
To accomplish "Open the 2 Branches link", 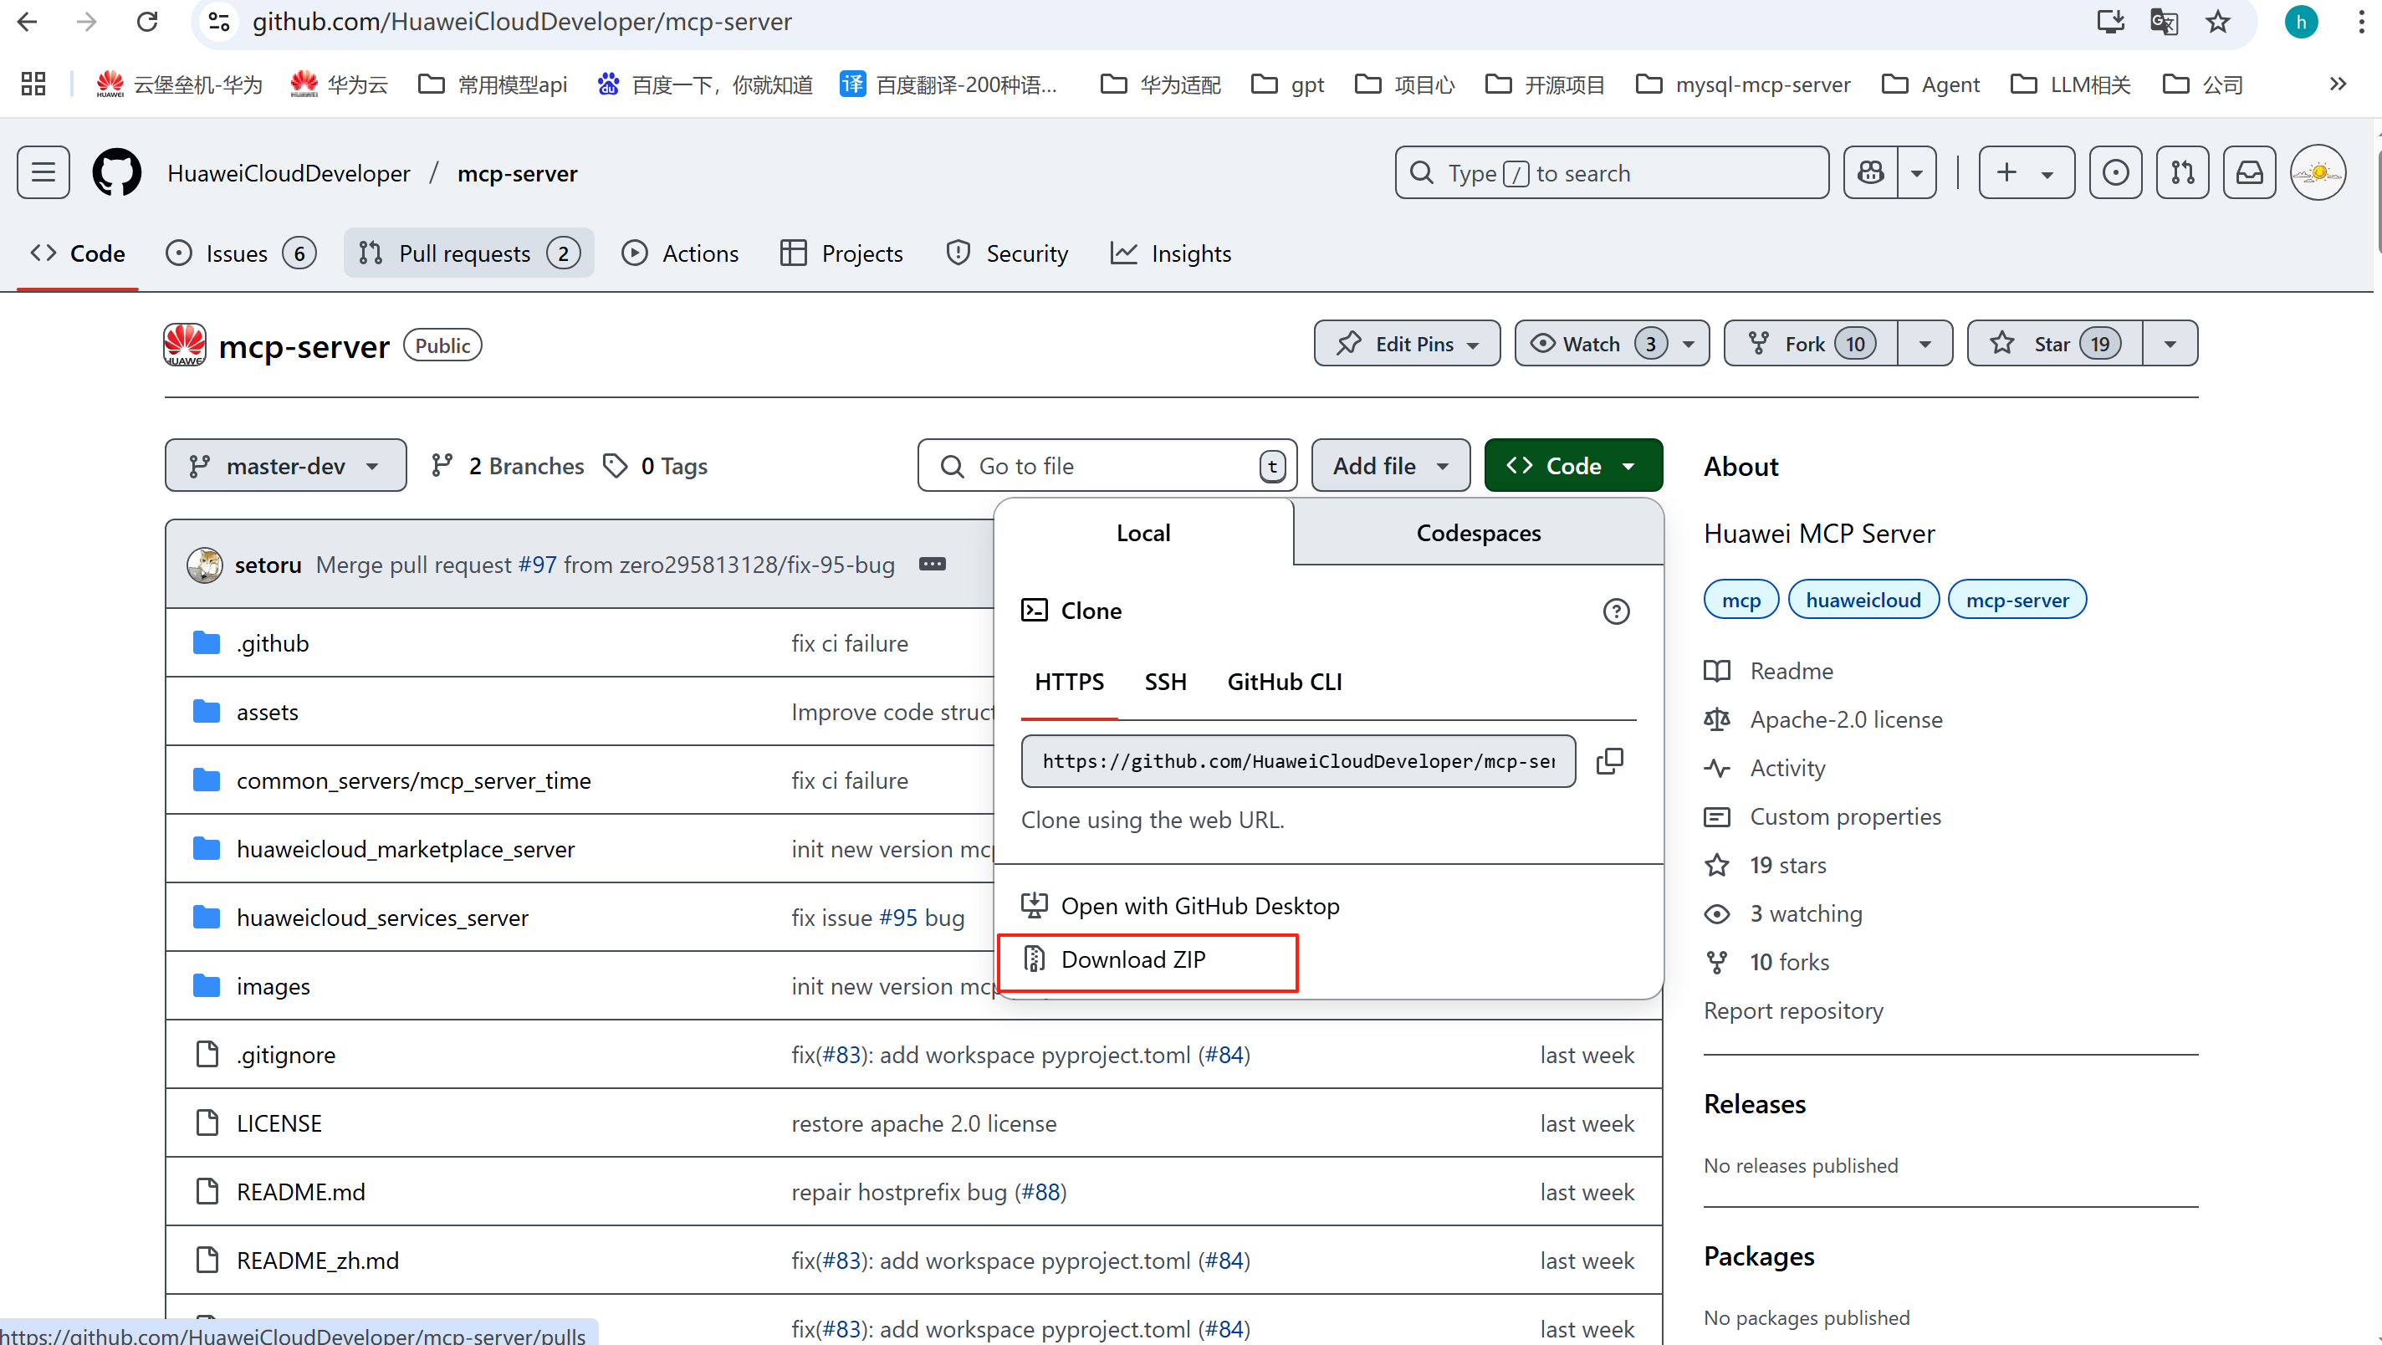I will (x=508, y=465).
